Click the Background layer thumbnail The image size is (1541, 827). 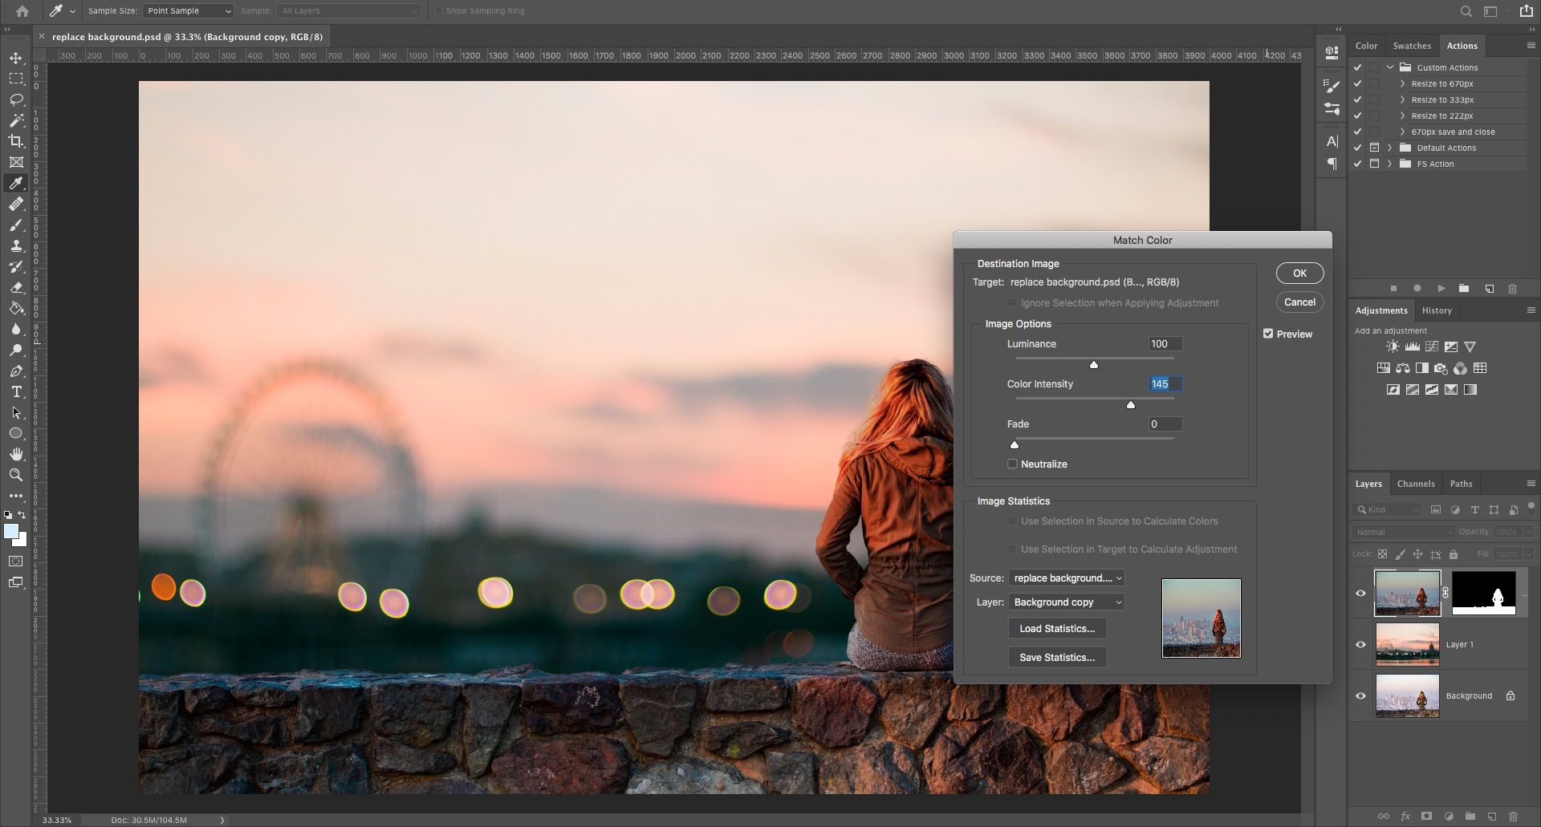click(x=1407, y=695)
